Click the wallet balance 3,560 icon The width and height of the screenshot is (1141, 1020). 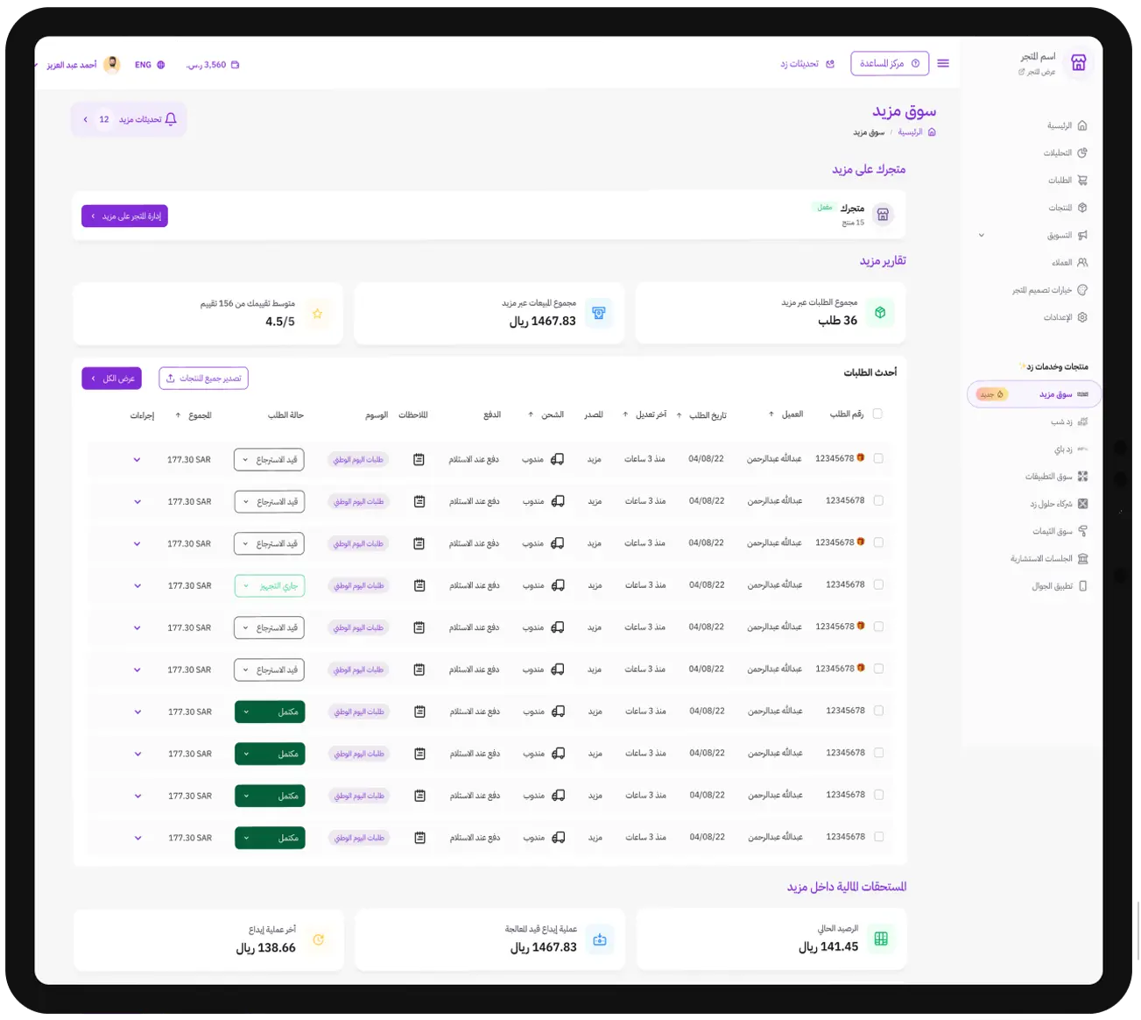coord(235,65)
